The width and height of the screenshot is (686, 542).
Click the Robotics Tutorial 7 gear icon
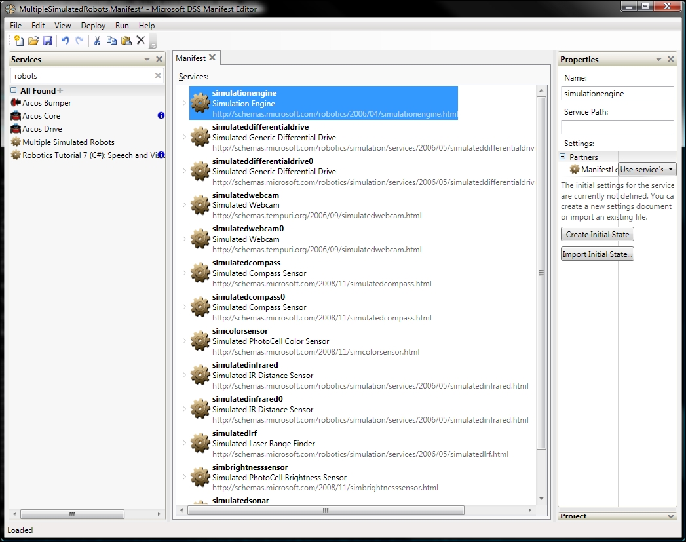pos(16,155)
